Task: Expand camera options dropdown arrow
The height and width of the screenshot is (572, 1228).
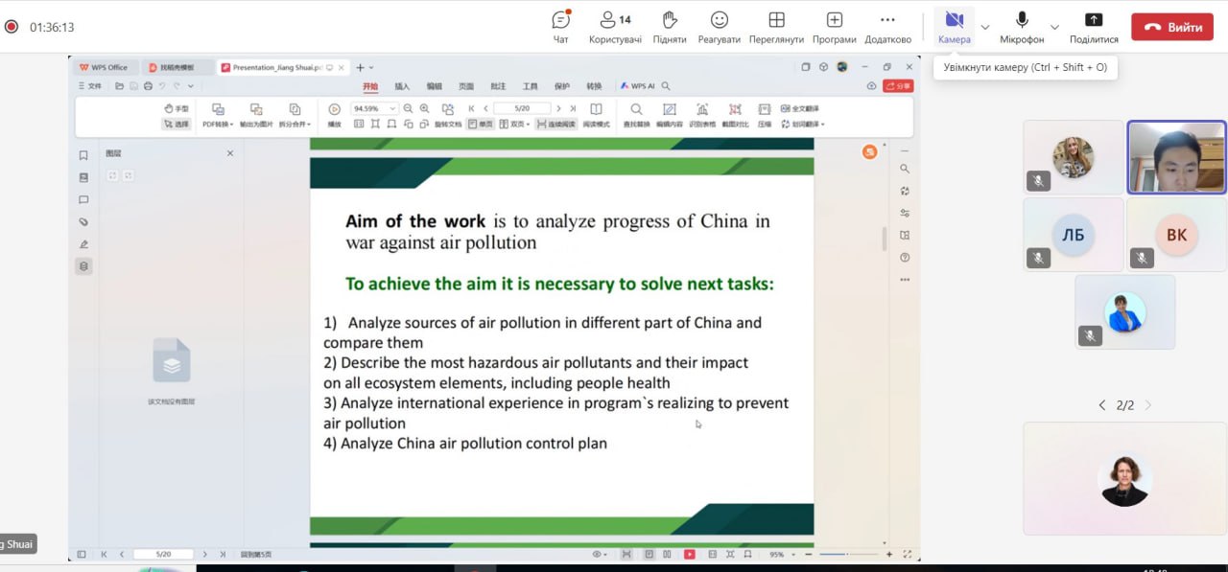Action: click(984, 27)
